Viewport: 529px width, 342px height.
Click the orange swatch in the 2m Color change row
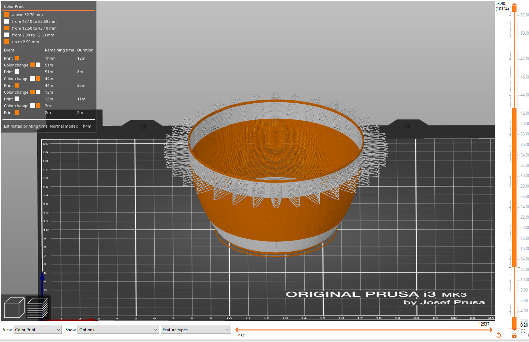point(38,106)
